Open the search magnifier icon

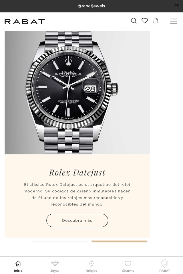(134, 21)
